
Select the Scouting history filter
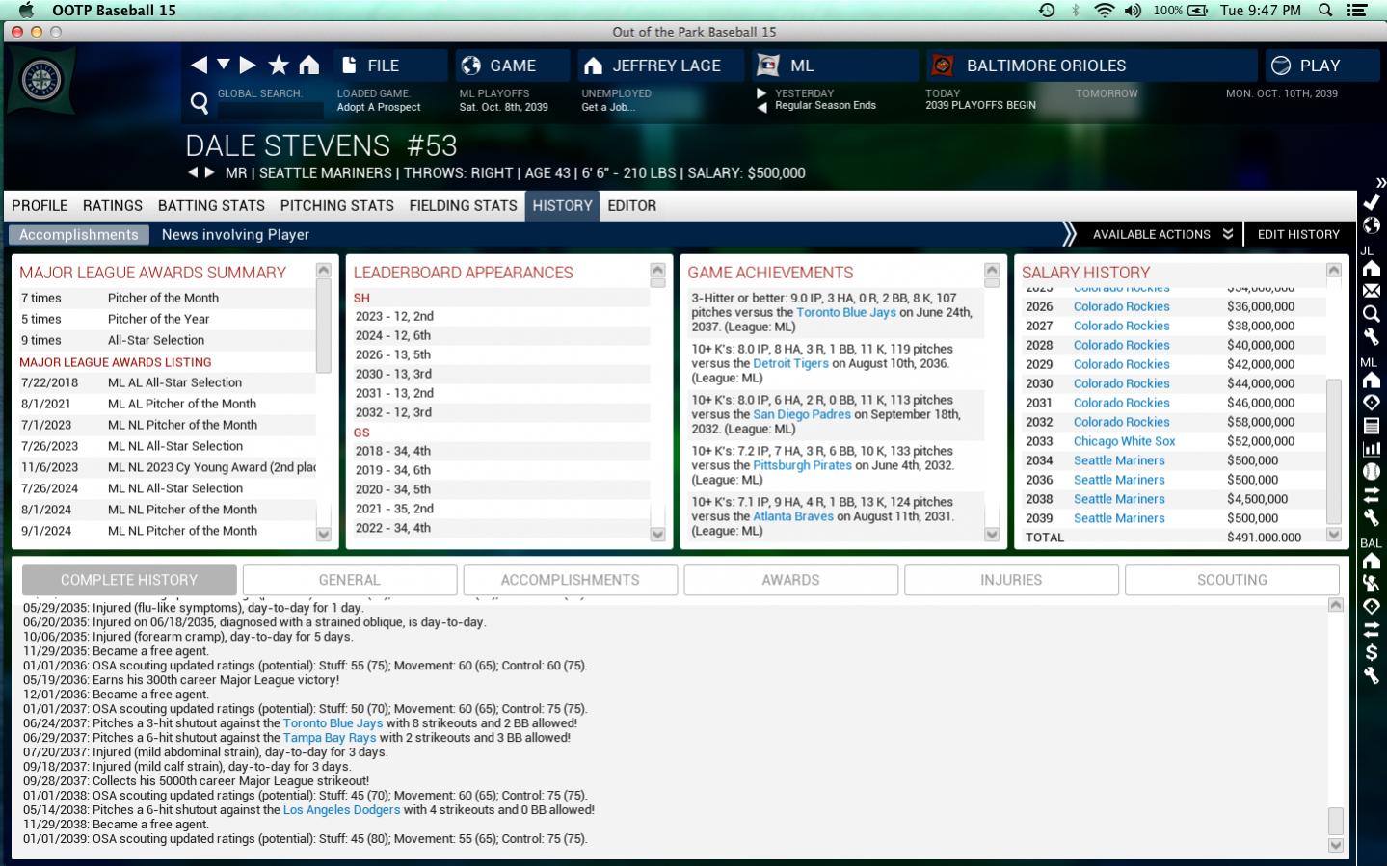point(1231,580)
